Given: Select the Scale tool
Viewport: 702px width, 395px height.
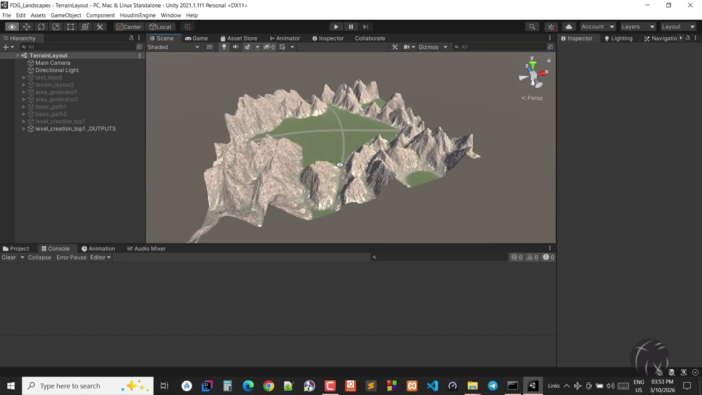Looking at the screenshot, I should click(56, 27).
